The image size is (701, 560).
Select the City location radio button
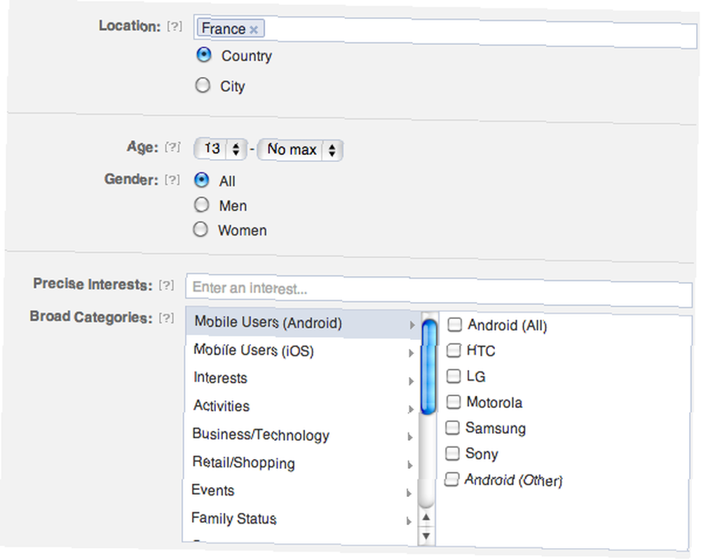click(203, 85)
